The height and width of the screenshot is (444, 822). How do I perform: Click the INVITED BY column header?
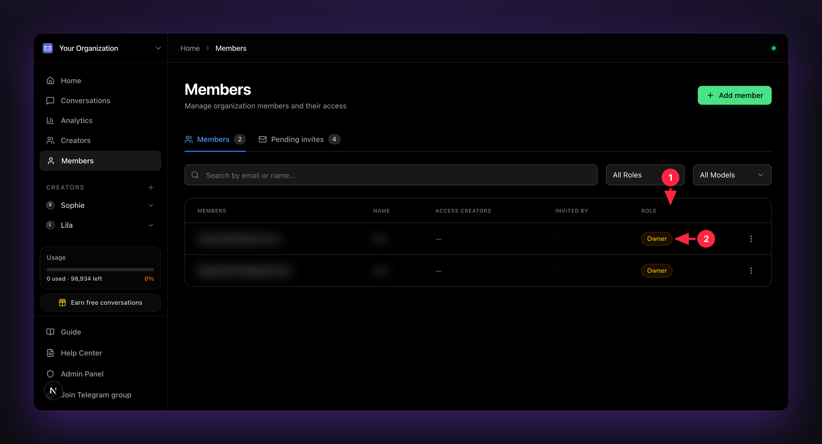(571, 211)
